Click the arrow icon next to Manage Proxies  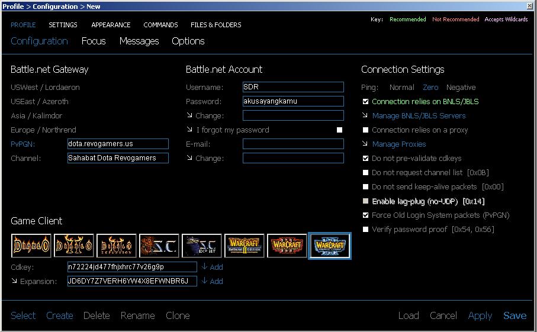tap(365, 144)
